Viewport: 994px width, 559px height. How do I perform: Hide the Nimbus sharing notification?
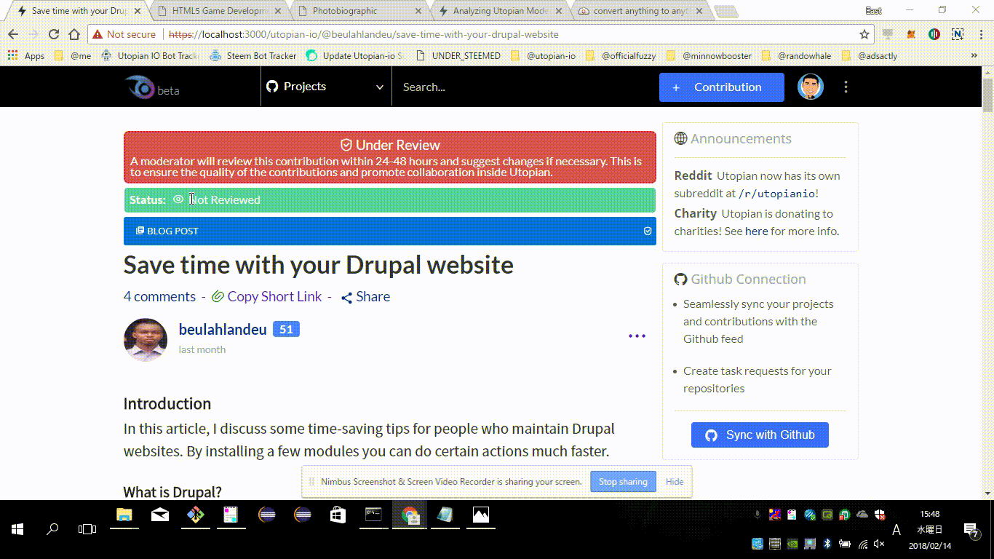coord(675,481)
